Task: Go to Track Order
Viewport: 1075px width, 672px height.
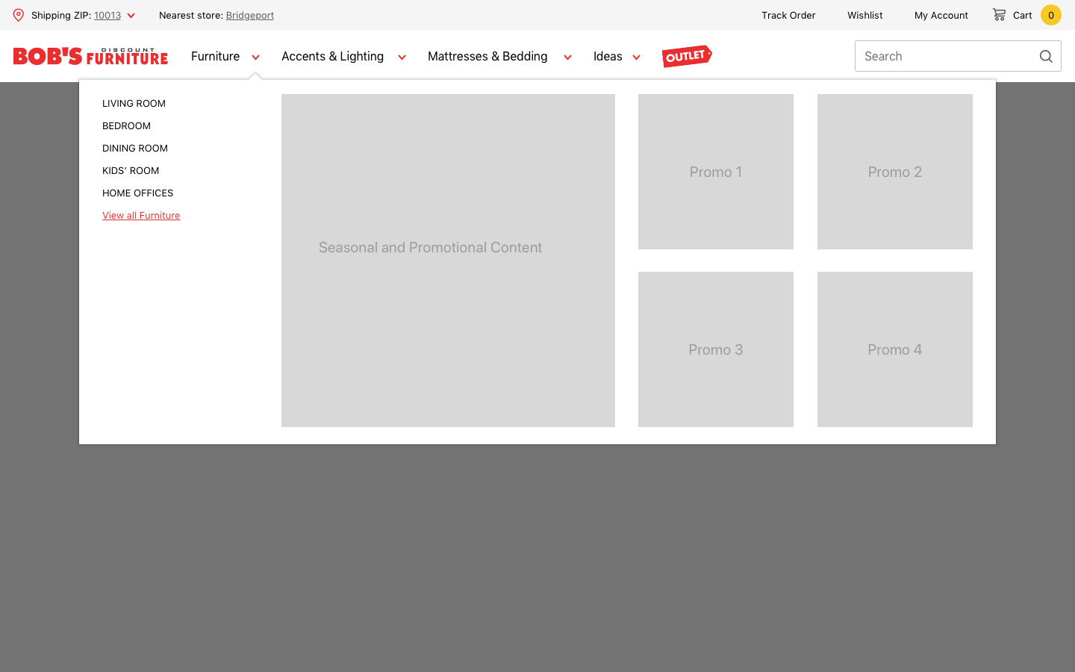Action: coord(788,15)
